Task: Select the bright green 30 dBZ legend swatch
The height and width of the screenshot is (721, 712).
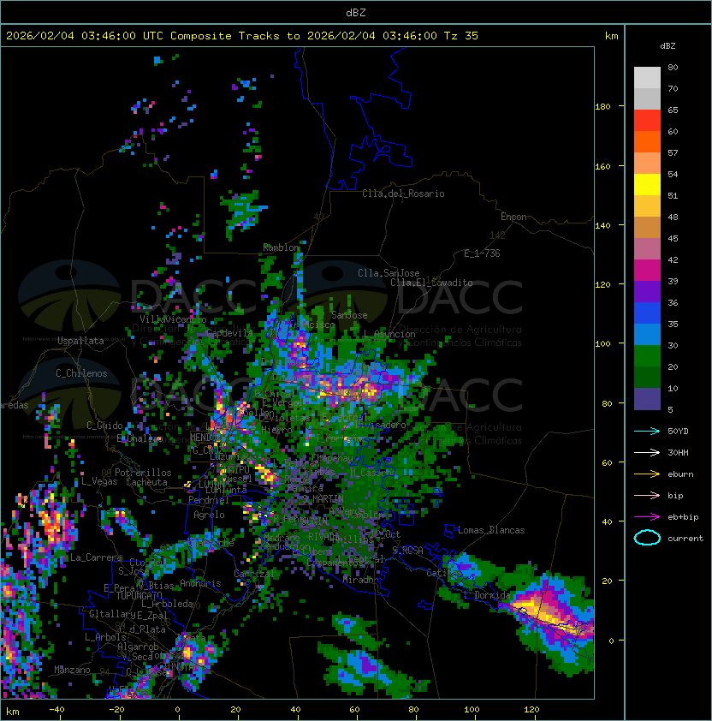Action: point(647,356)
